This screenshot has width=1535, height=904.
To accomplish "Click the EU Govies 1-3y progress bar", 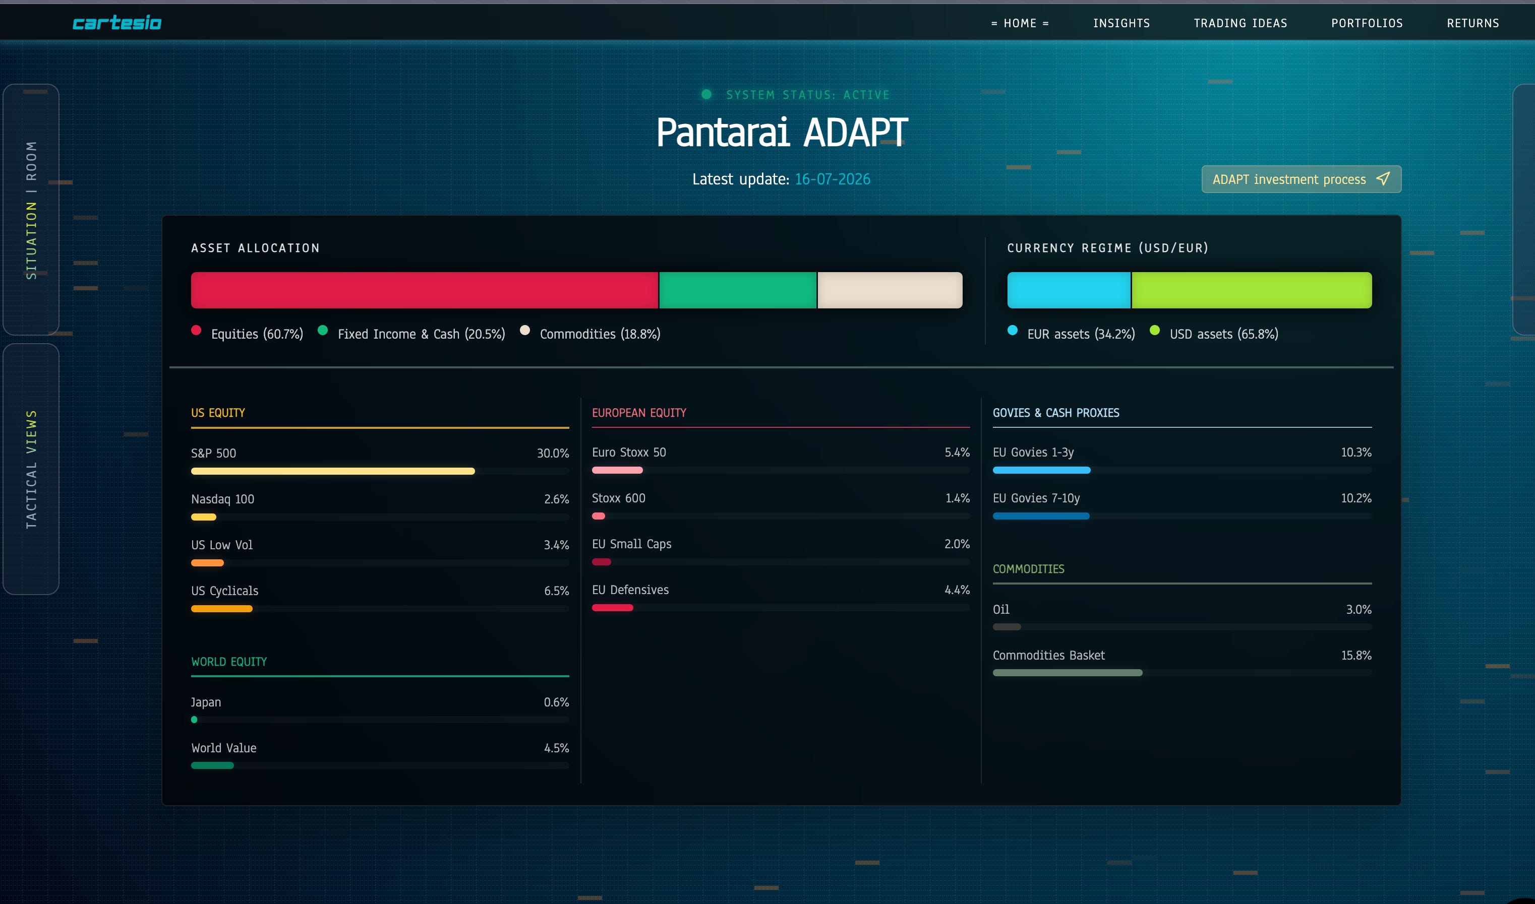I will click(1182, 470).
